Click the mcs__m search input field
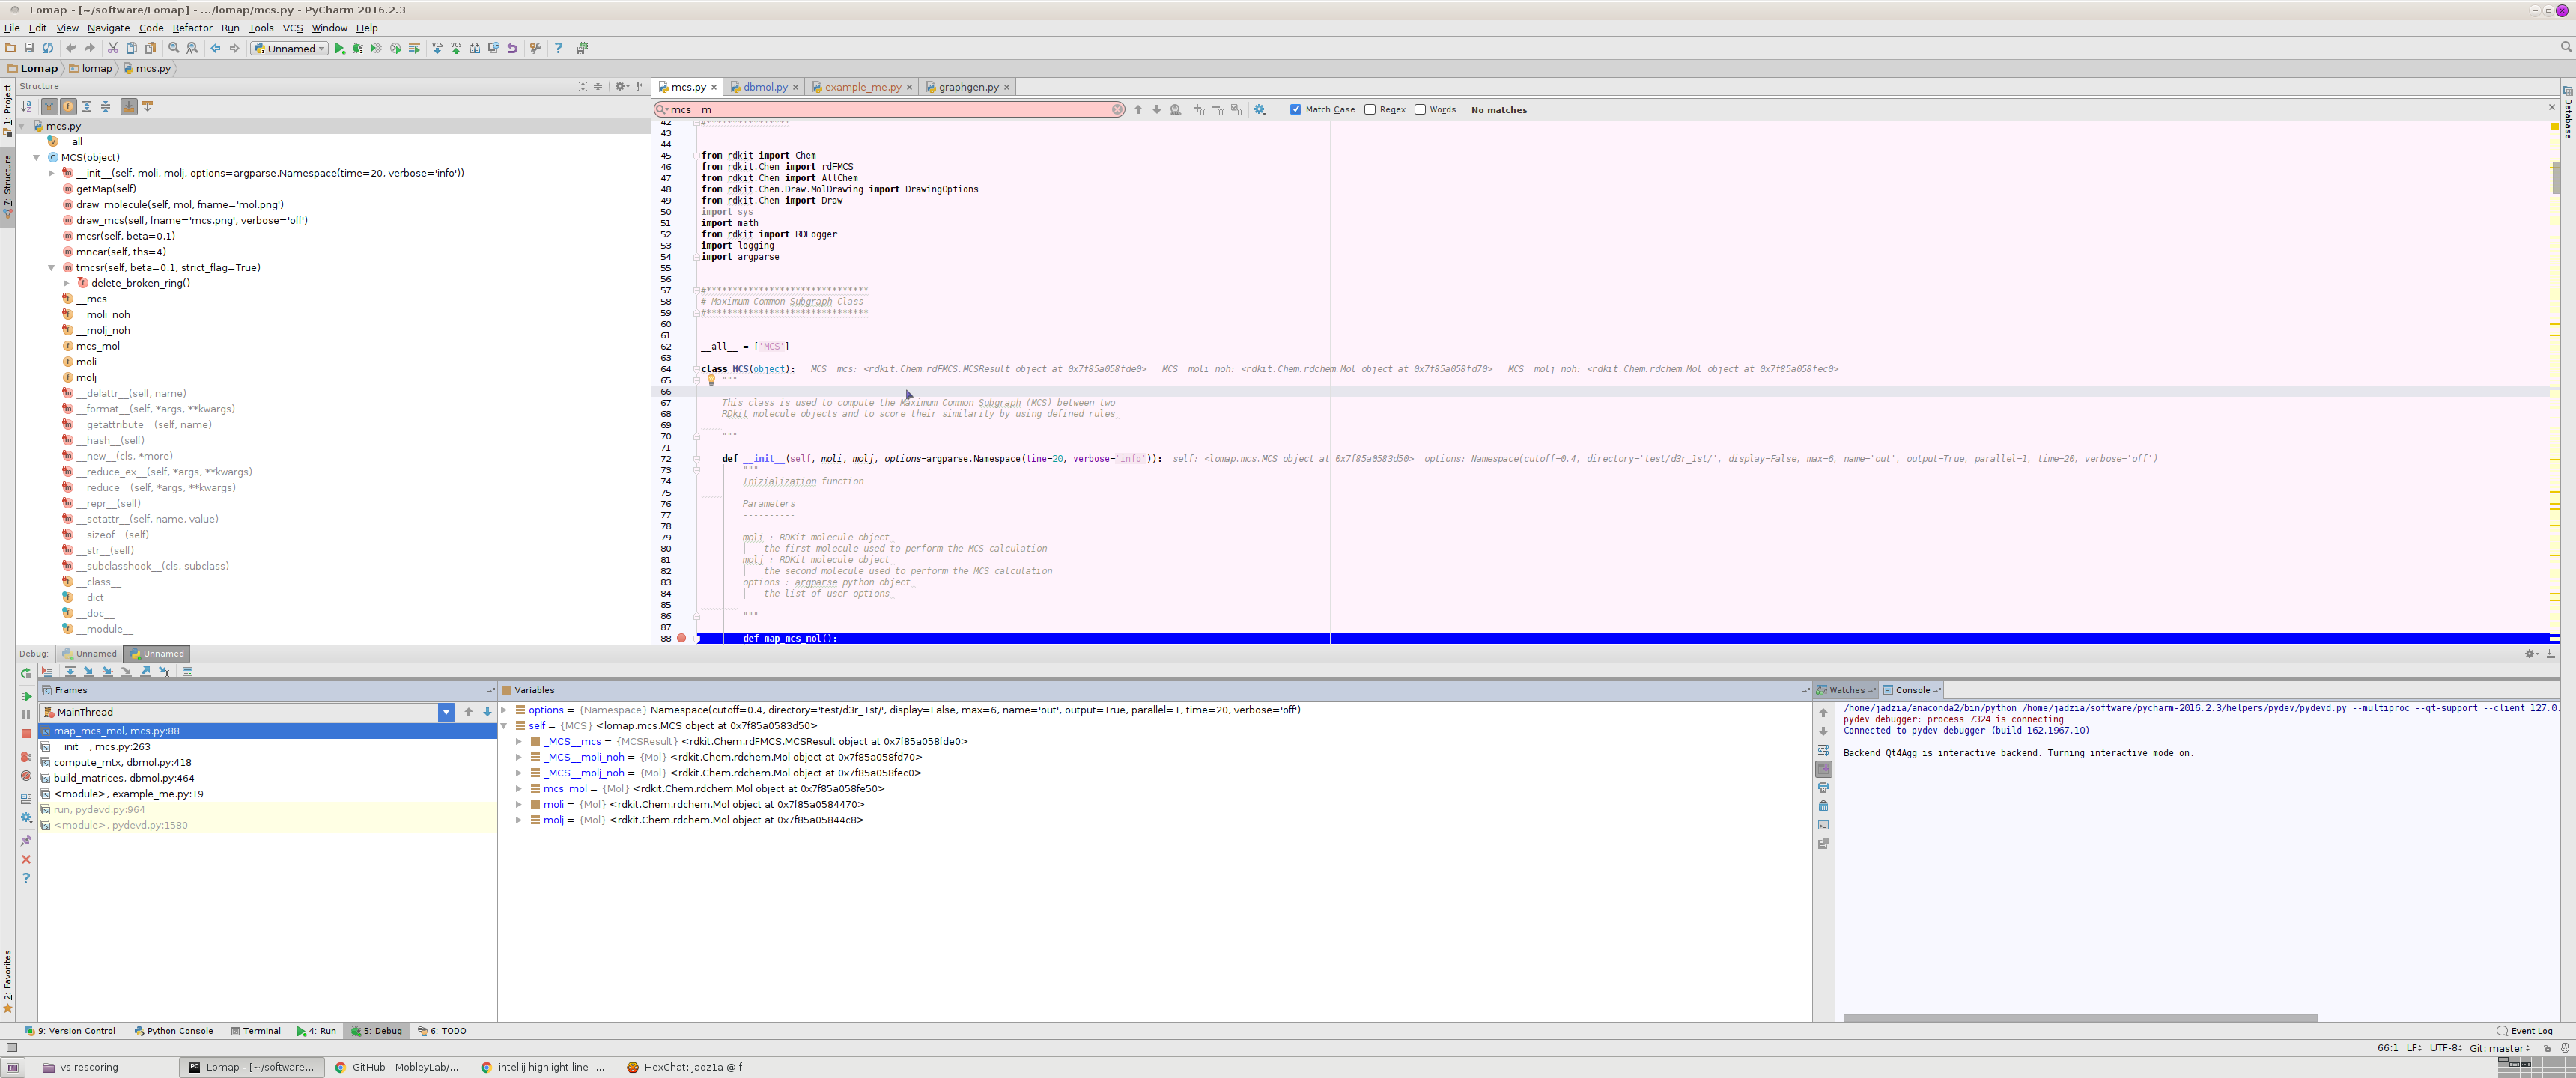 (x=888, y=109)
